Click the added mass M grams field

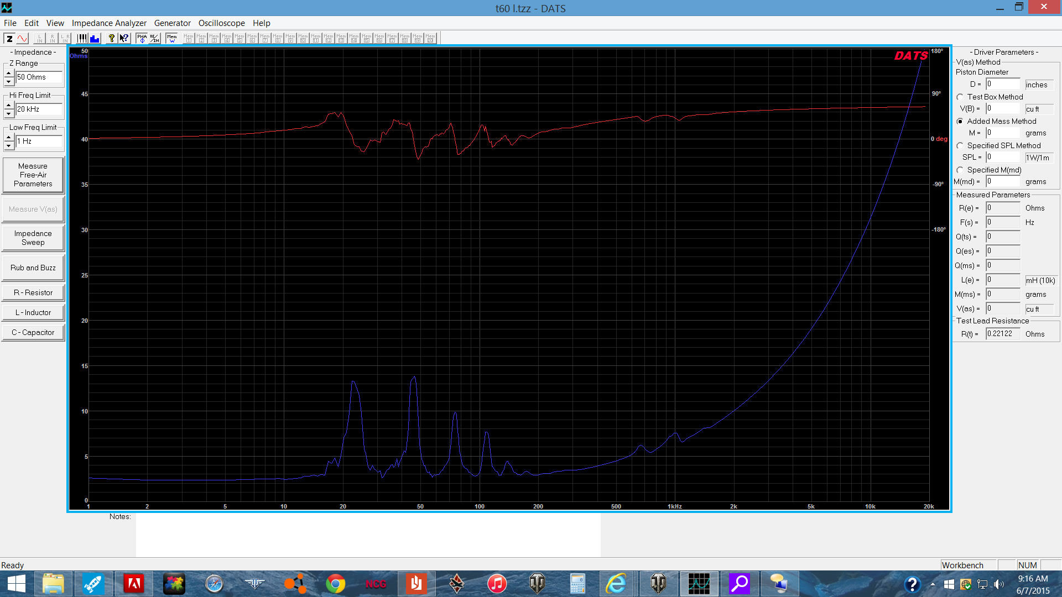[1003, 133]
